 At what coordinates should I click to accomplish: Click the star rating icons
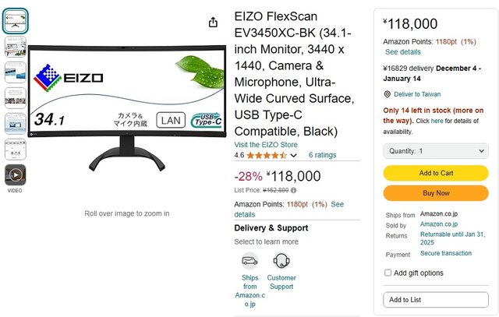[266, 155]
